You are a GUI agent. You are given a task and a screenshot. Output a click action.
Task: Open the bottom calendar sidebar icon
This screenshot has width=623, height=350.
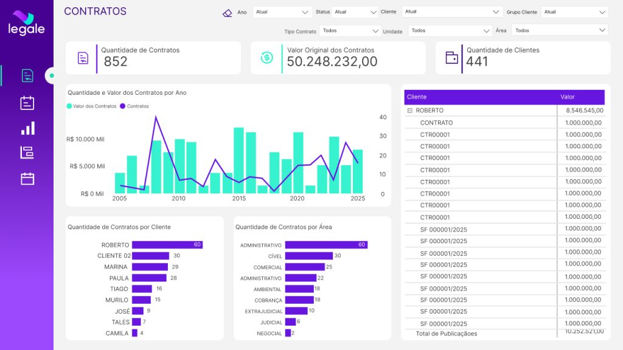pyautogui.click(x=27, y=179)
